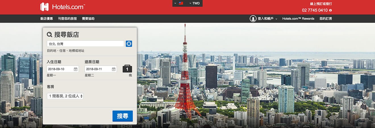This screenshot has width=375, height=128.
Task: Click the 星期二 weekday text
Action: pos(89,75)
